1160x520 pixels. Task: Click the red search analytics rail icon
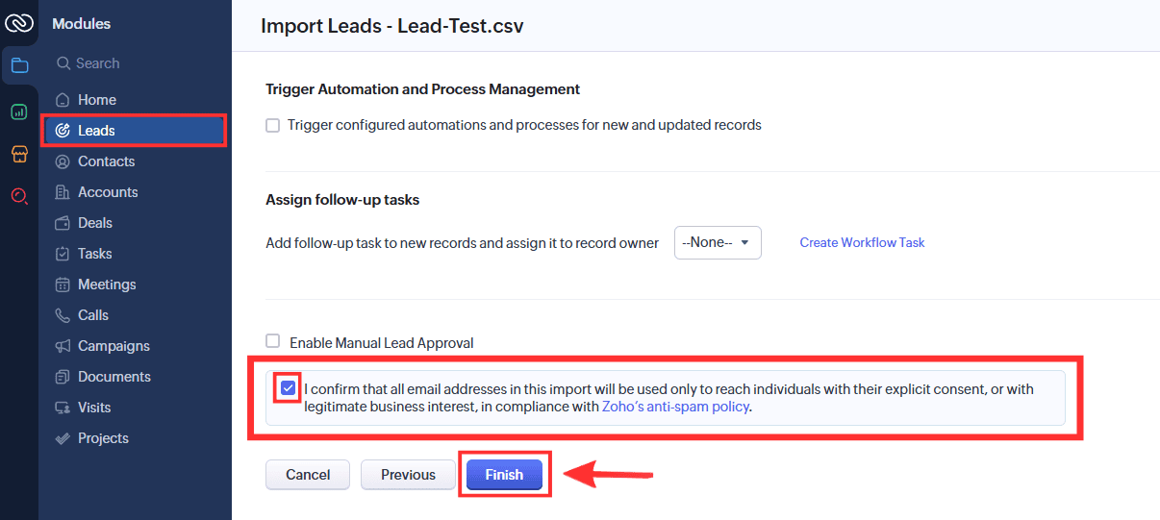point(19,196)
